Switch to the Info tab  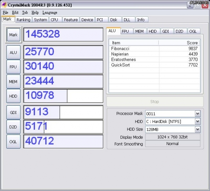point(142,20)
